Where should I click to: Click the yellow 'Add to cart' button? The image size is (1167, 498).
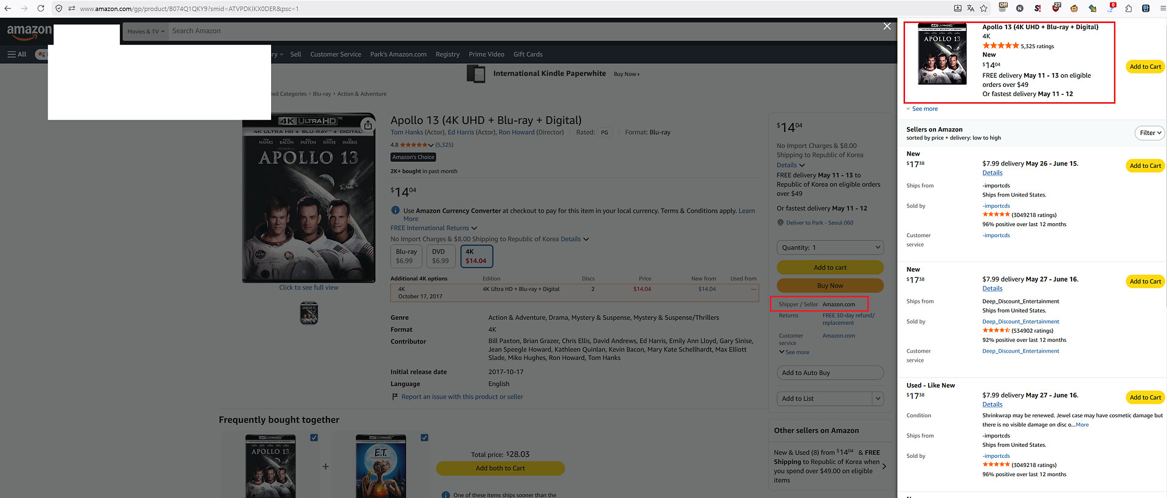pos(830,268)
